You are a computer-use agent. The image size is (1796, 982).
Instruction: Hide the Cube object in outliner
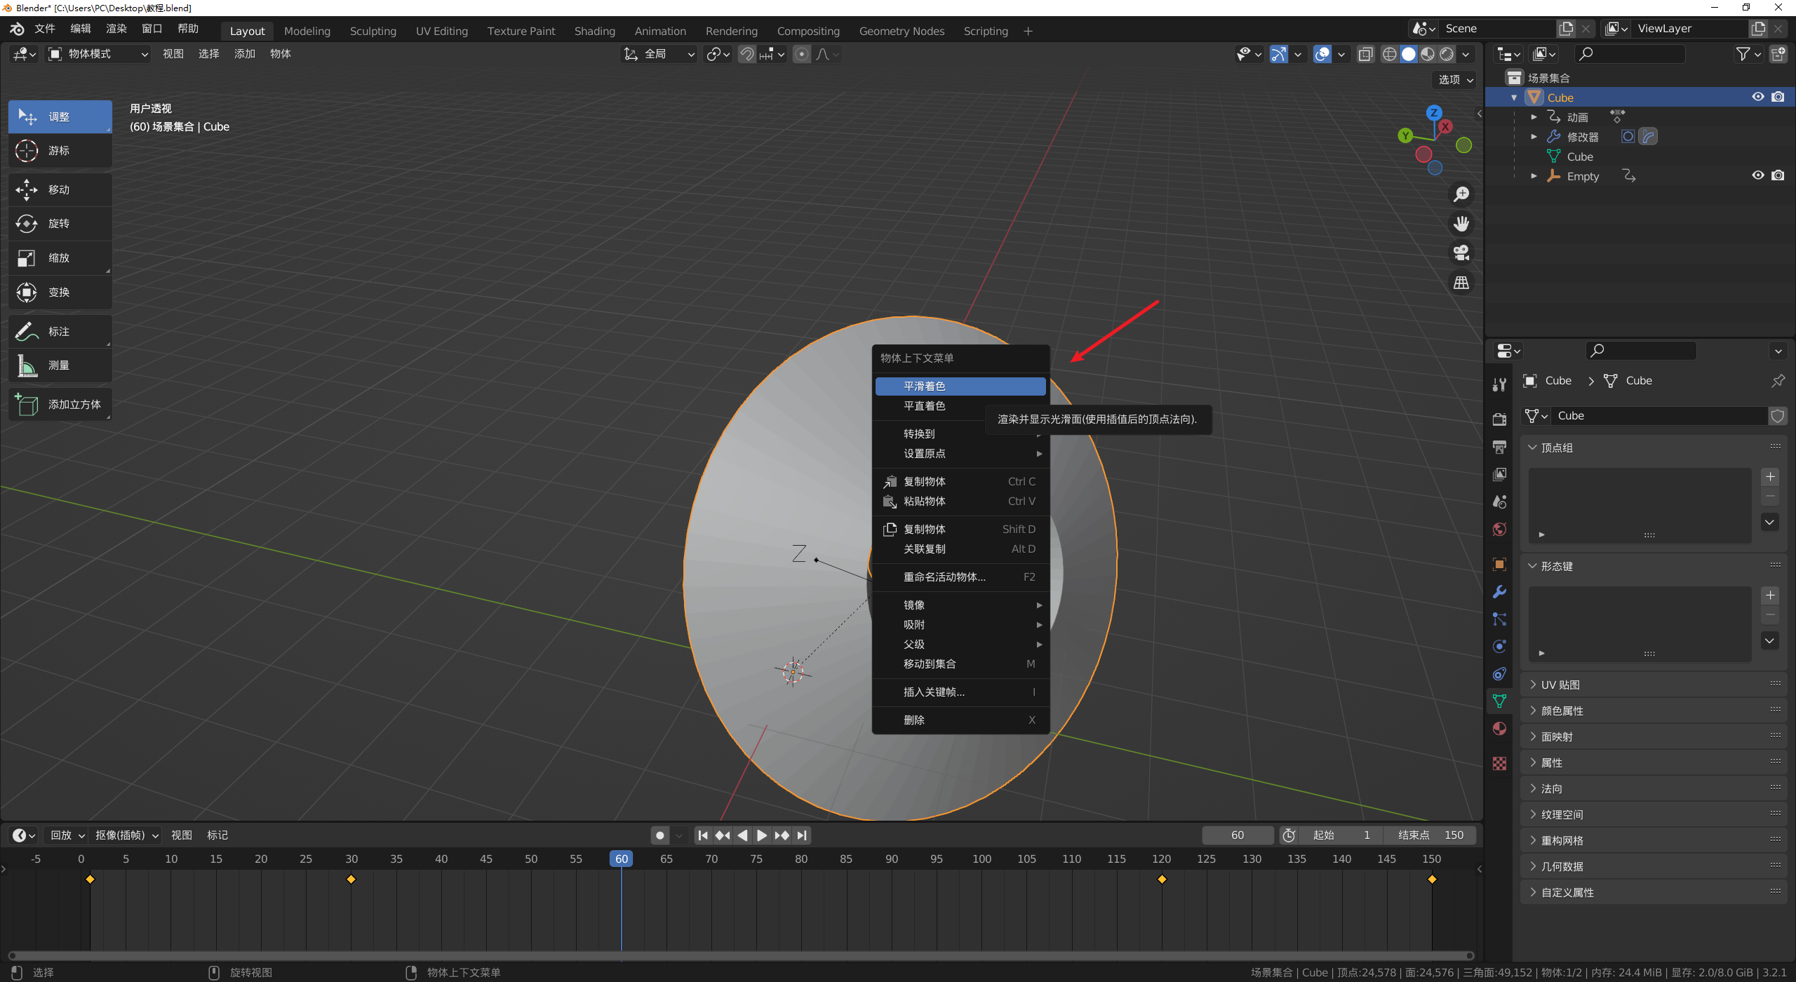[1757, 97]
